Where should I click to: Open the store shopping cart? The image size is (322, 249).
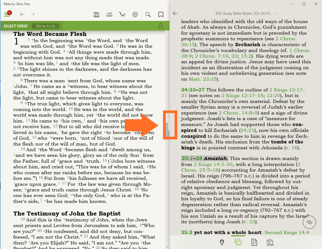pos(122,14)
